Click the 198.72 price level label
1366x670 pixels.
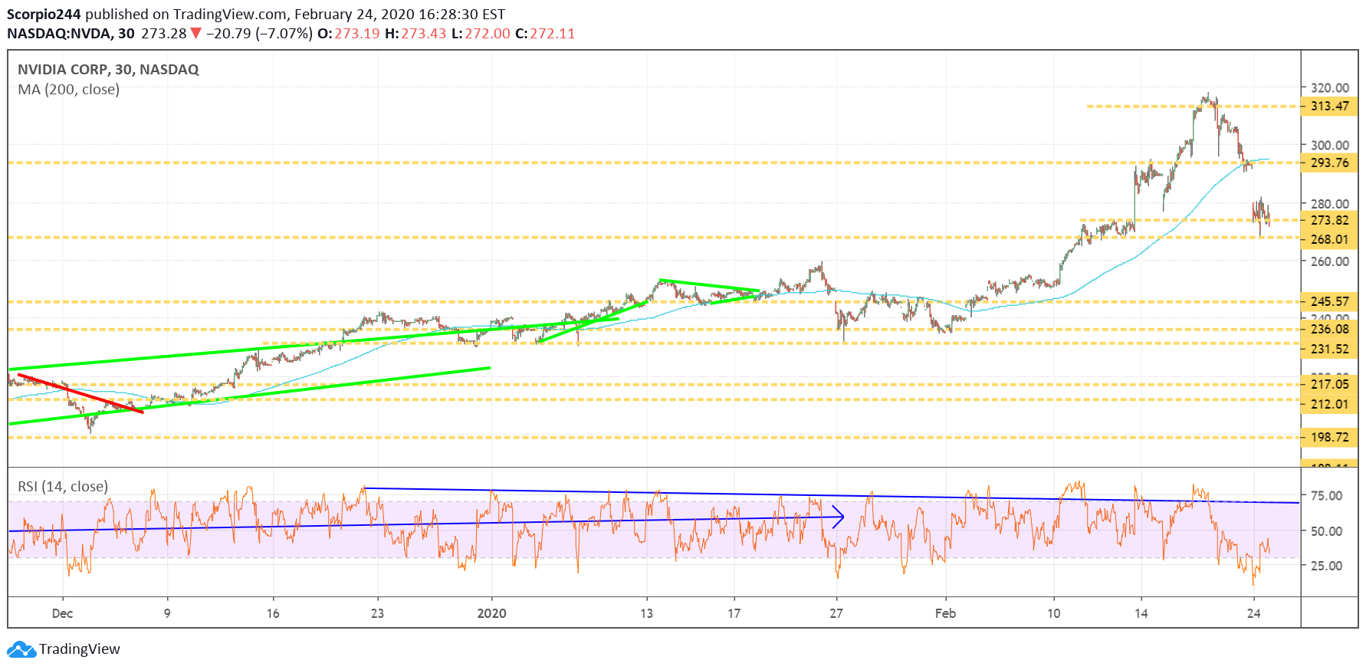coord(1329,438)
